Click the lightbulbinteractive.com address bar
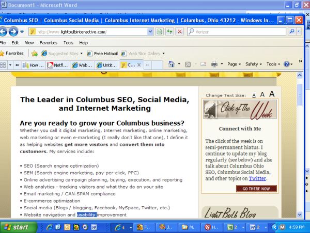This screenshot has height=233, width=310. click(x=88, y=32)
